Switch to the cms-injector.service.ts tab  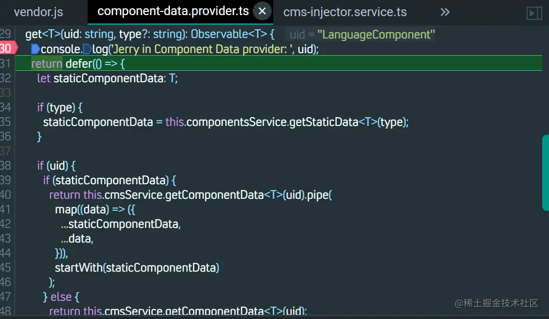[345, 12]
